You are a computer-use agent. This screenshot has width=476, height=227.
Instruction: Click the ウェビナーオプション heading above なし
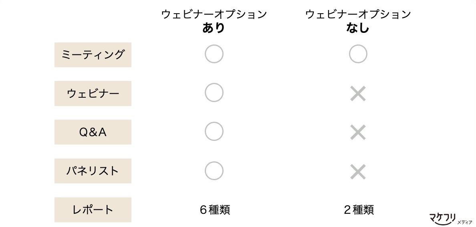pyautogui.click(x=358, y=14)
